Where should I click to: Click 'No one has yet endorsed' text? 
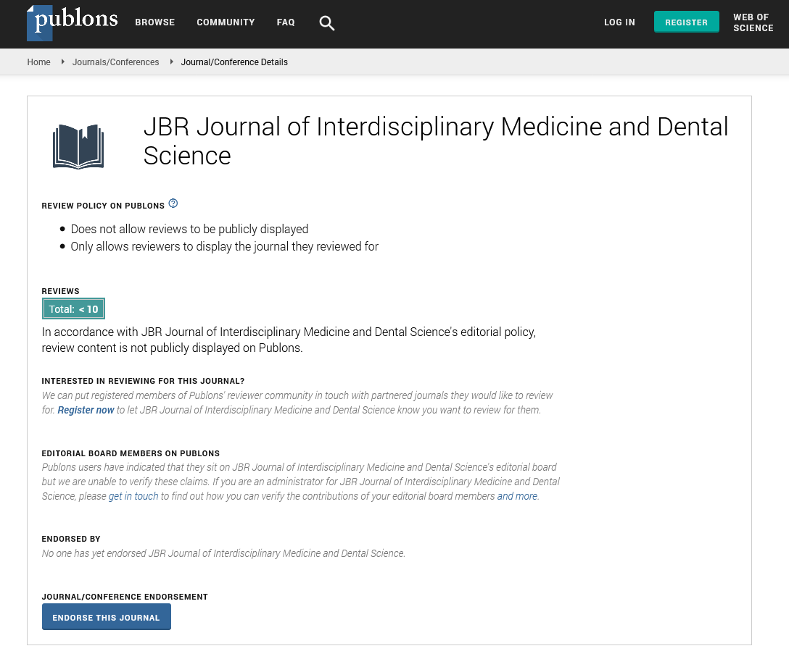(223, 553)
